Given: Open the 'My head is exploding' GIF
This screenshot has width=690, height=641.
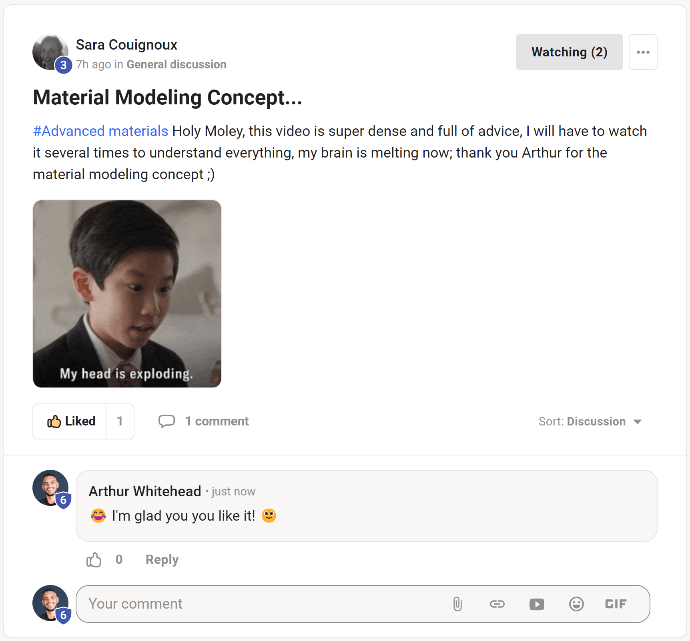Looking at the screenshot, I should pos(127,294).
